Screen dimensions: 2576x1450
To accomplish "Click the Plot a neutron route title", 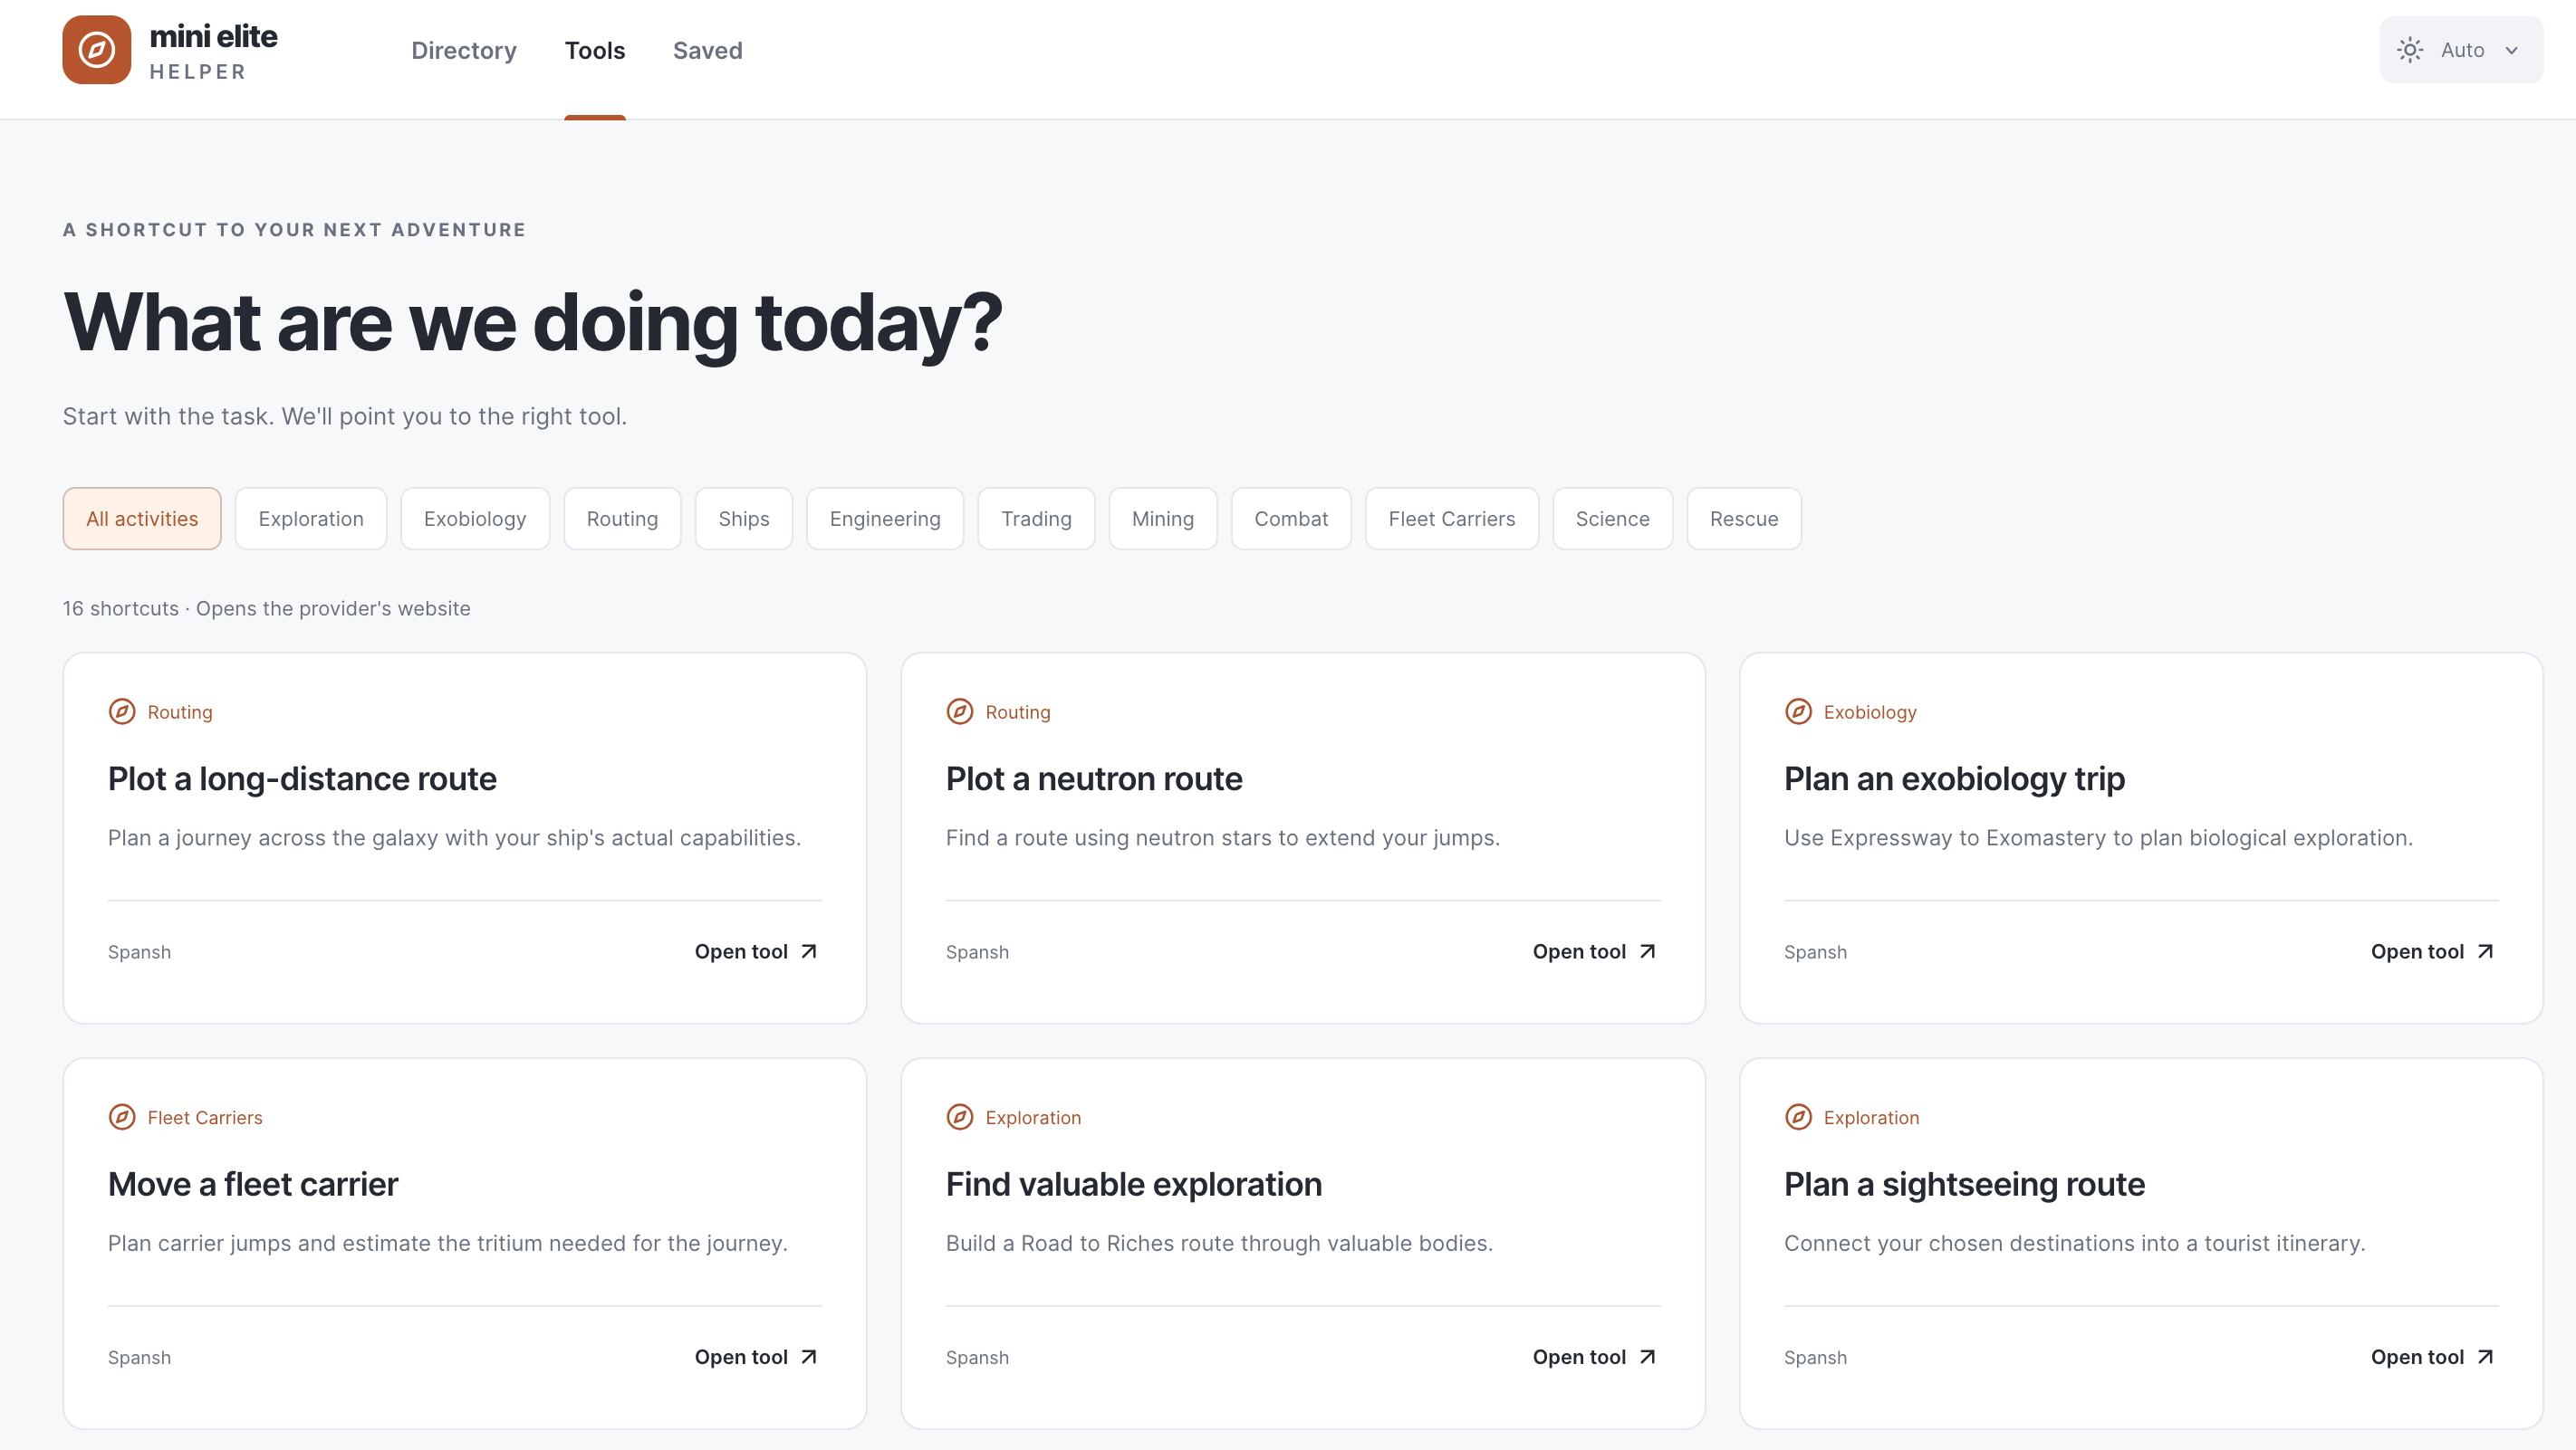I will 1094,778.
